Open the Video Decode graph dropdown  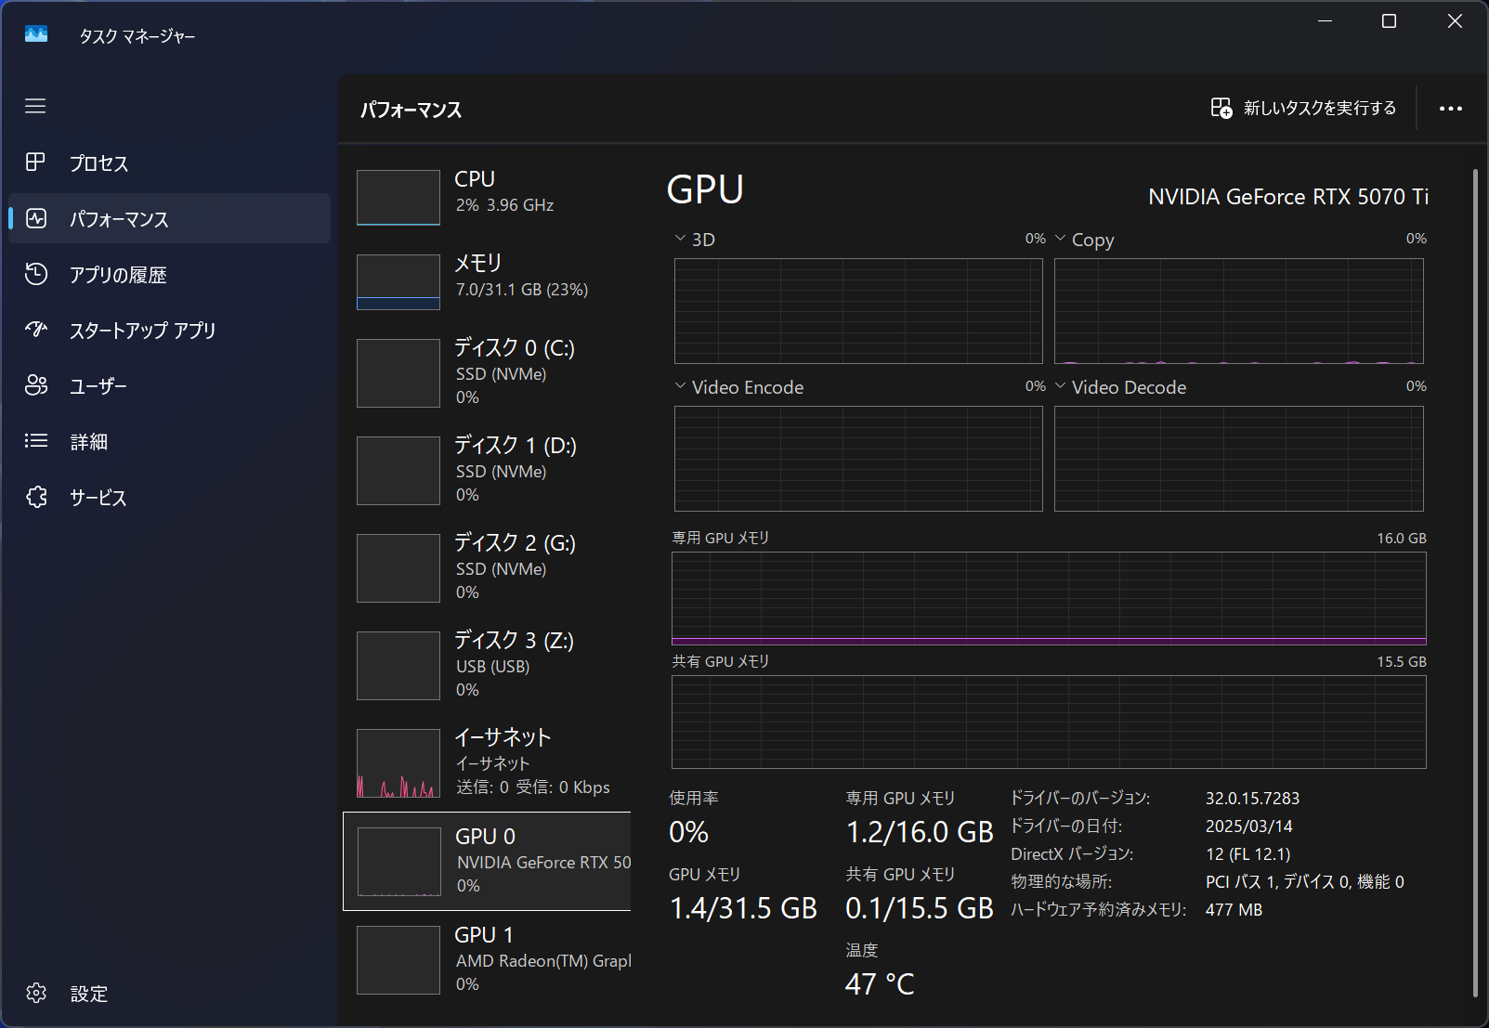(1061, 386)
